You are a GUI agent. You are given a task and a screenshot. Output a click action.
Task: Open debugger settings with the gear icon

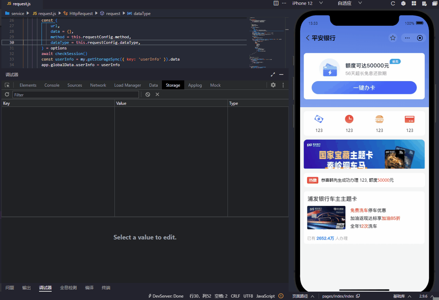[x=273, y=85]
